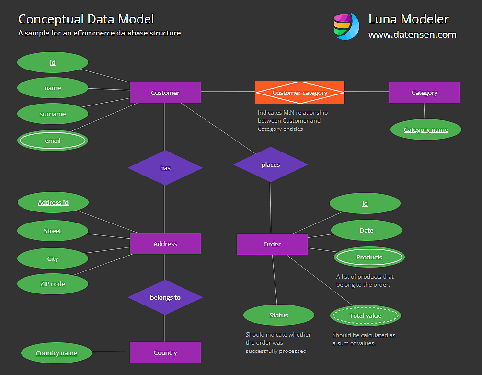Select the Status attribute ellipse

tap(279, 315)
